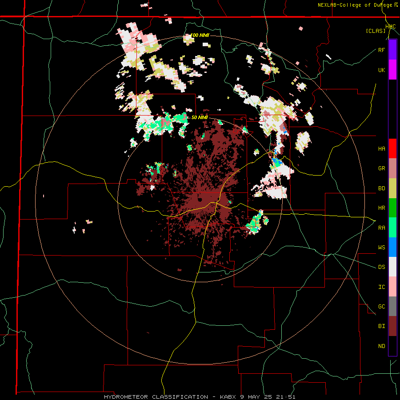
Task: Click the BI legend label
Action: tap(381, 326)
